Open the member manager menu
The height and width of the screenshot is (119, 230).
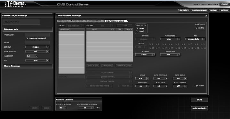tap(199, 10)
